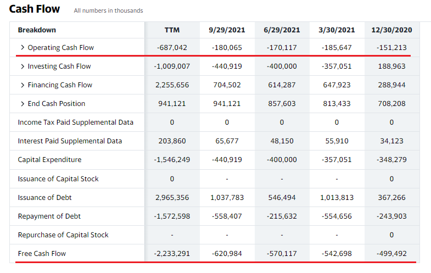The height and width of the screenshot is (273, 431).
Task: Expand the End Cash Position row
Action: [23, 104]
